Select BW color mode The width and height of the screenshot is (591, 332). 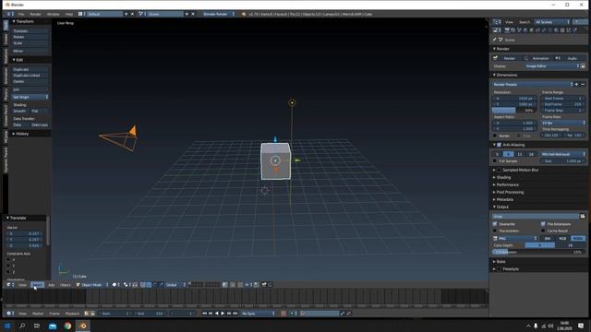pos(548,238)
